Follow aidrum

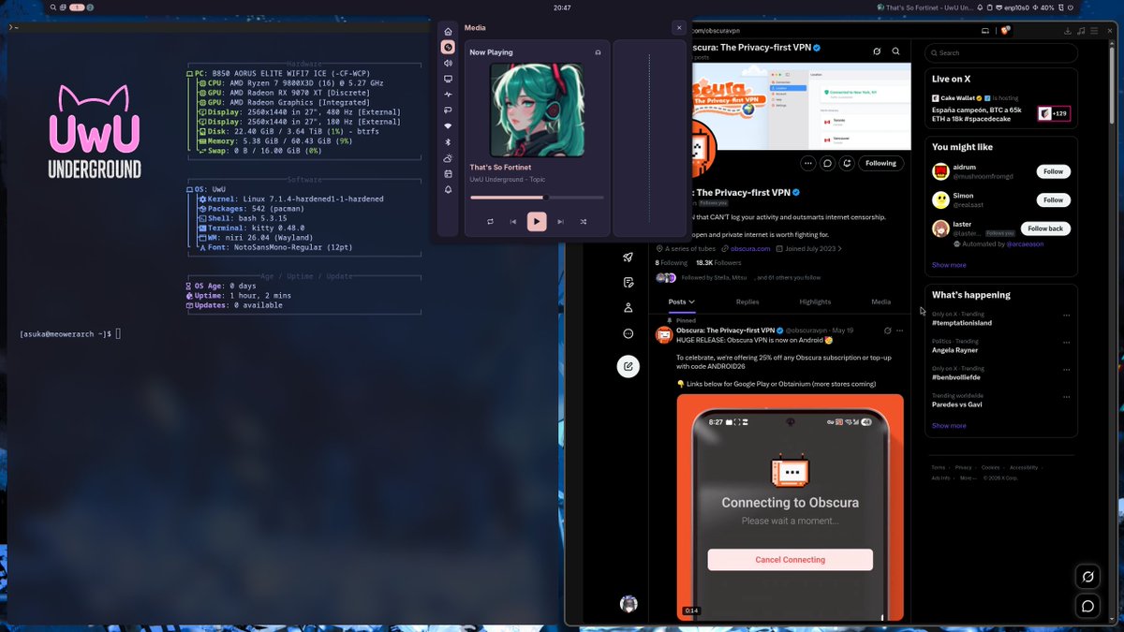click(1053, 171)
